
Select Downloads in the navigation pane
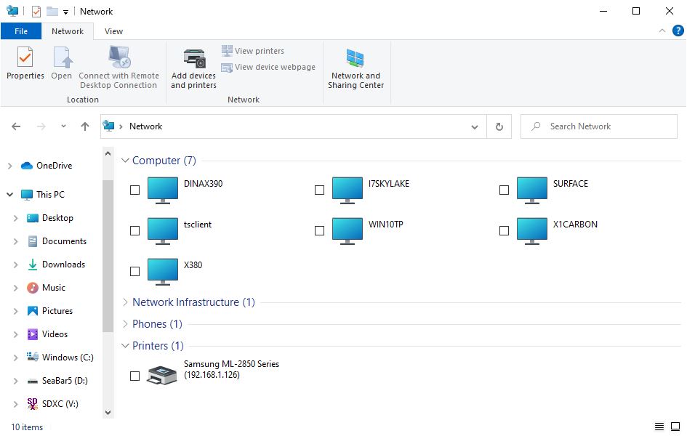[x=56, y=265]
